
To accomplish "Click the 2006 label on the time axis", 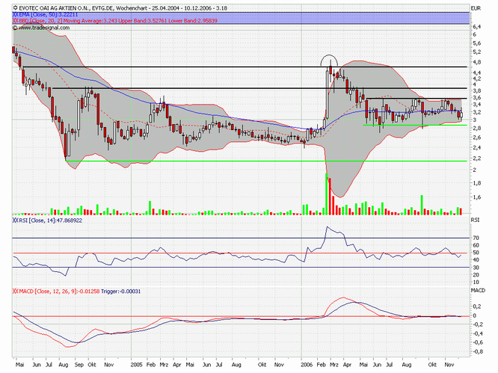I will 307,365.
